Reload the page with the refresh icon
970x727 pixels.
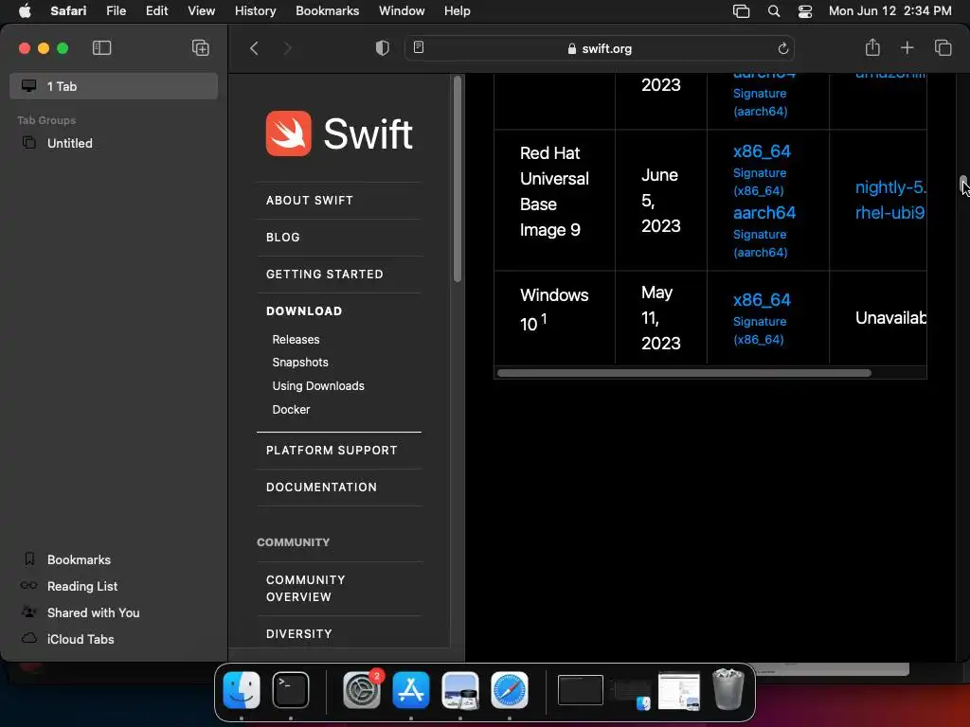point(782,48)
